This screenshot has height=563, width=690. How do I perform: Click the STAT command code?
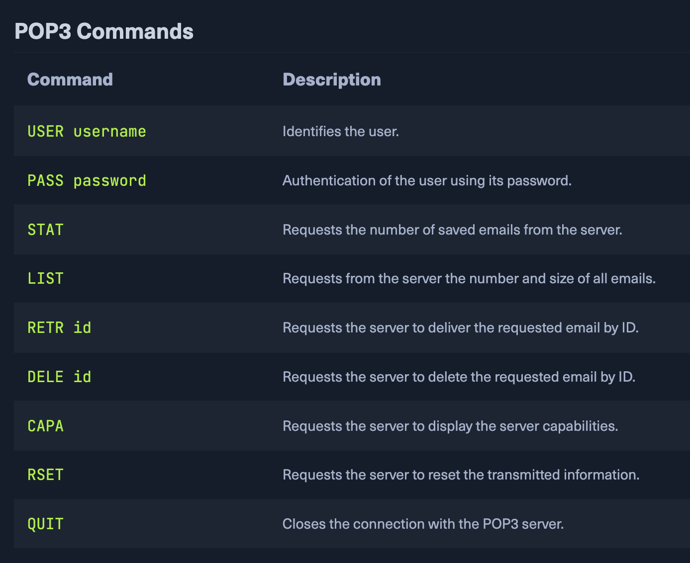45,230
